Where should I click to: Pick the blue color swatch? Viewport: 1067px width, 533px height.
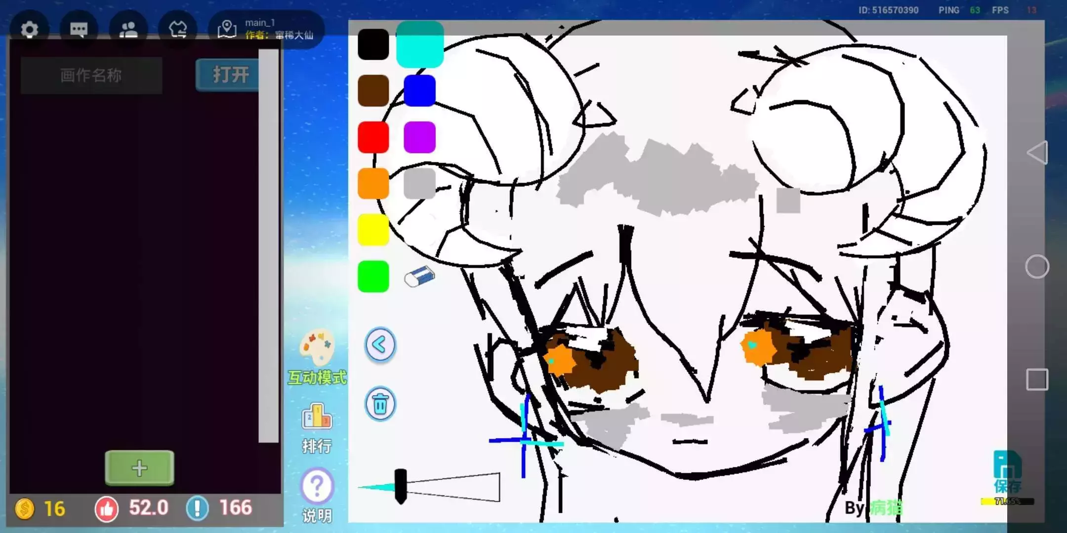coord(419,91)
